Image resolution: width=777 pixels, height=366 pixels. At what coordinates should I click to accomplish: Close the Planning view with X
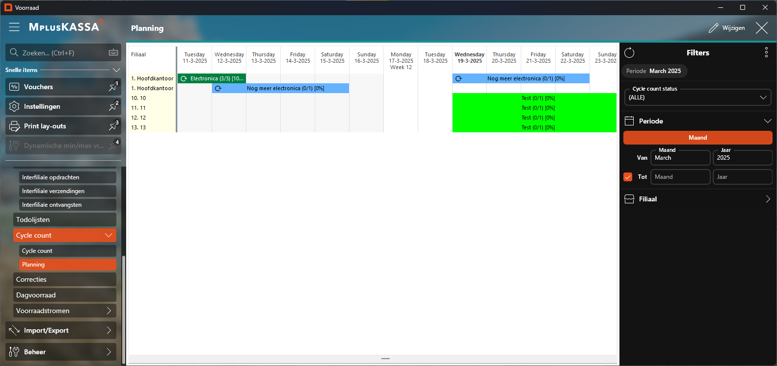(x=761, y=28)
